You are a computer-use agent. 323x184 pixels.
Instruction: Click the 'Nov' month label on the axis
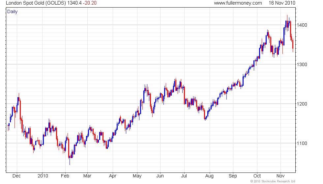pyautogui.click(x=280, y=176)
